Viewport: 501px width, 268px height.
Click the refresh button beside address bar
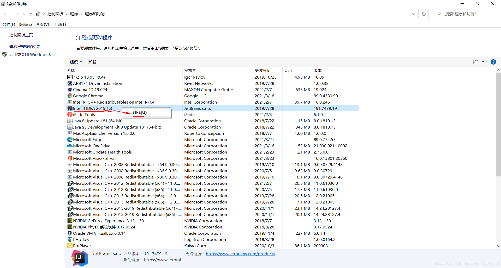[x=424, y=14]
